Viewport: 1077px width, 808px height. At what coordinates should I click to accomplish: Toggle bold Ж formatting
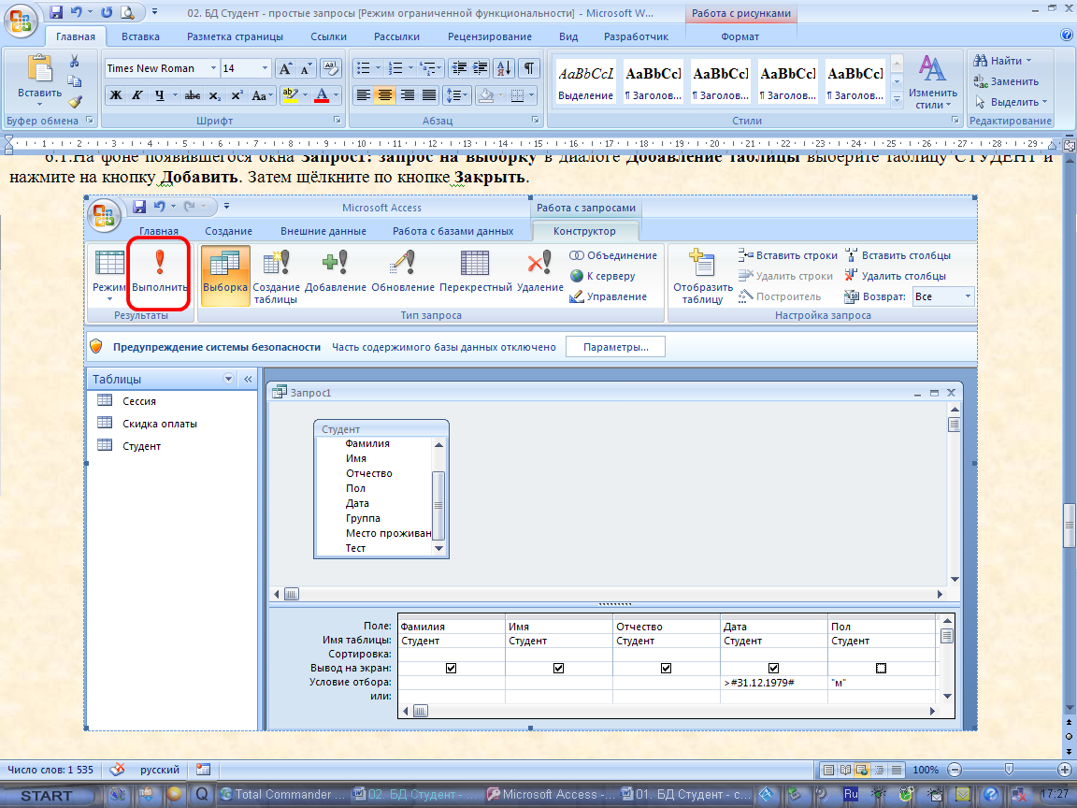click(x=116, y=95)
